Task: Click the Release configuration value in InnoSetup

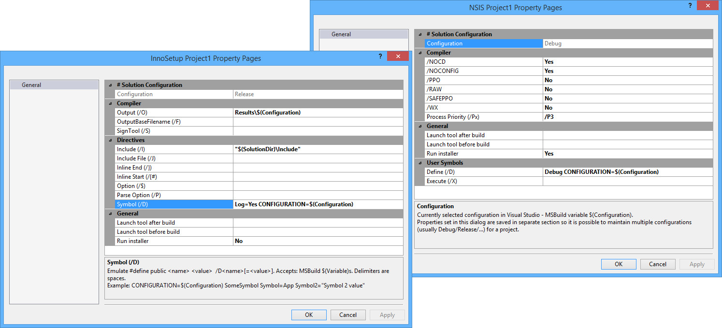Action: click(x=318, y=94)
